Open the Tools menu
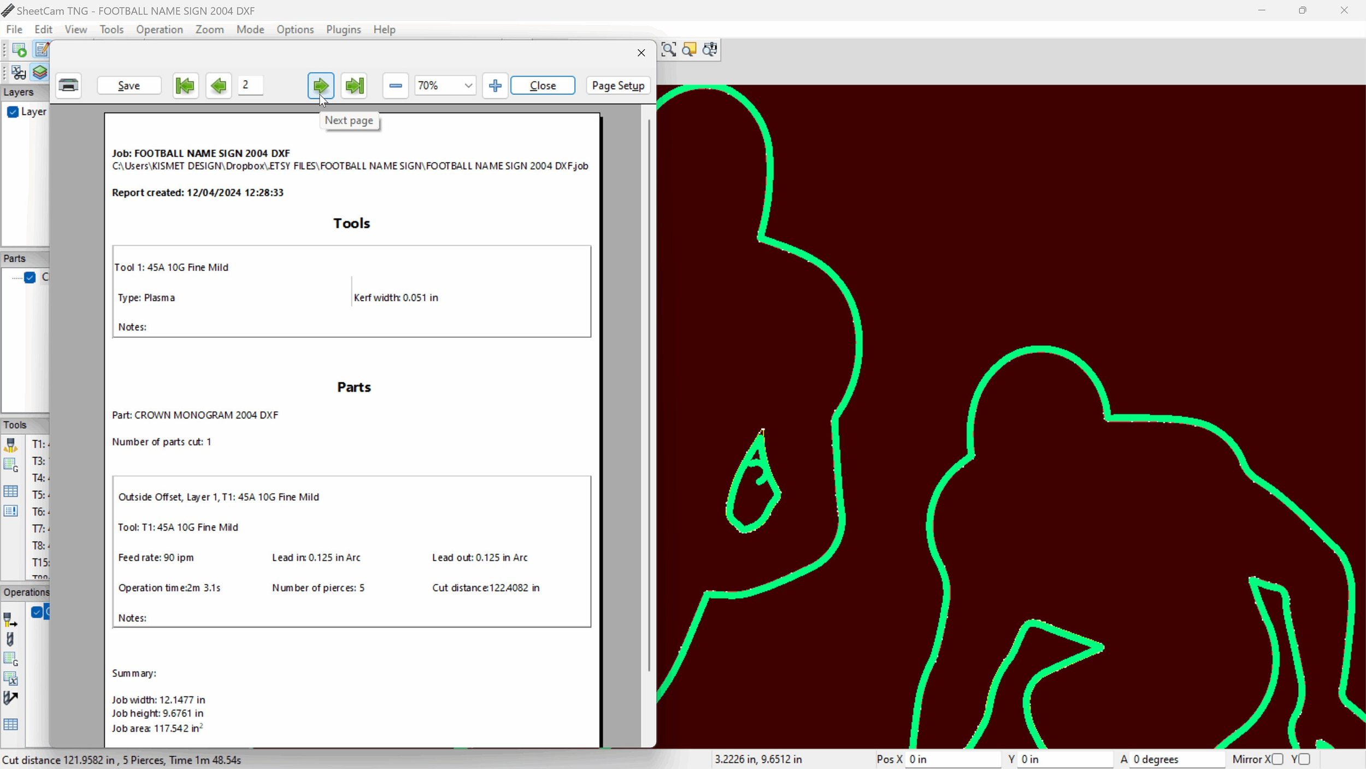This screenshot has height=769, width=1366. pos(111,30)
